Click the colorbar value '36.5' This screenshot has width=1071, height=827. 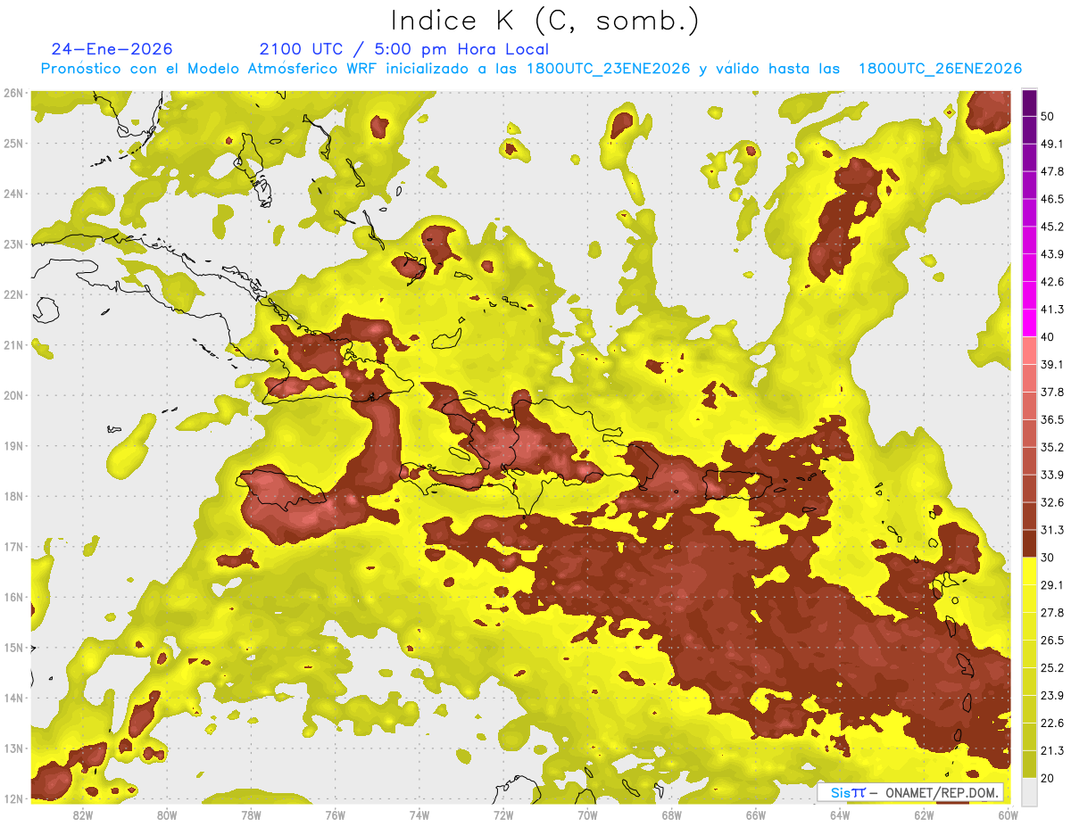(x=1052, y=419)
